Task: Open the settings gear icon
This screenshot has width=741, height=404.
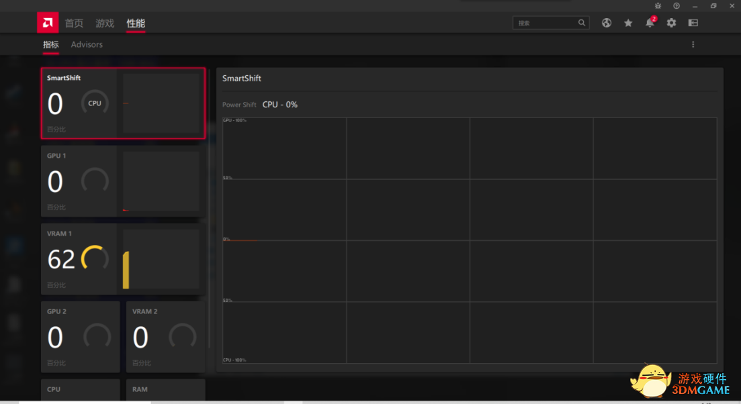Action: tap(672, 23)
